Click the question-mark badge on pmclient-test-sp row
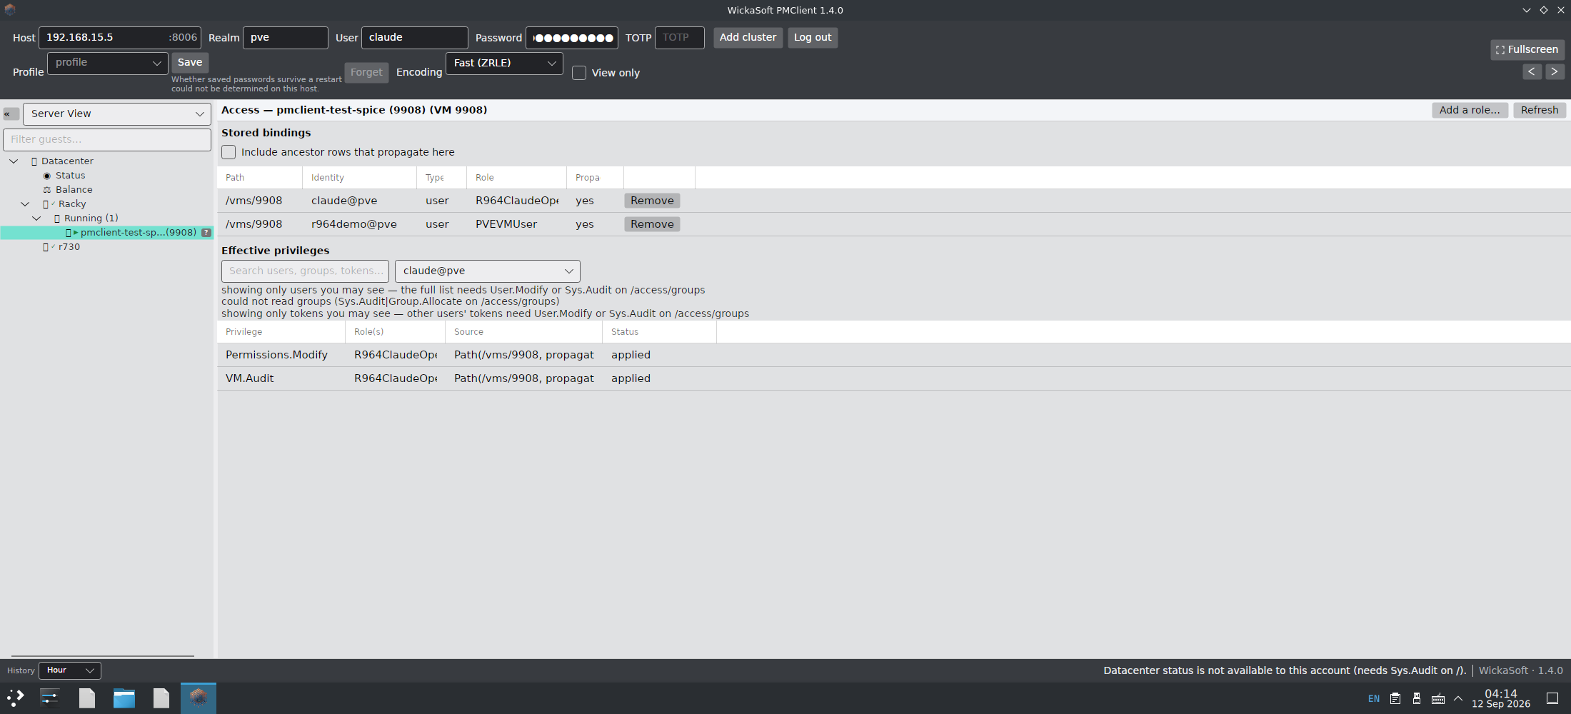 pyautogui.click(x=206, y=233)
